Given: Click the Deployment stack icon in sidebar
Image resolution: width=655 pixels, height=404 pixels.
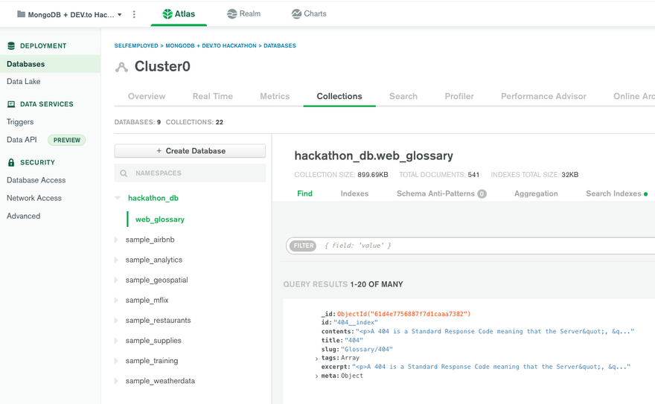Looking at the screenshot, I should [11, 46].
